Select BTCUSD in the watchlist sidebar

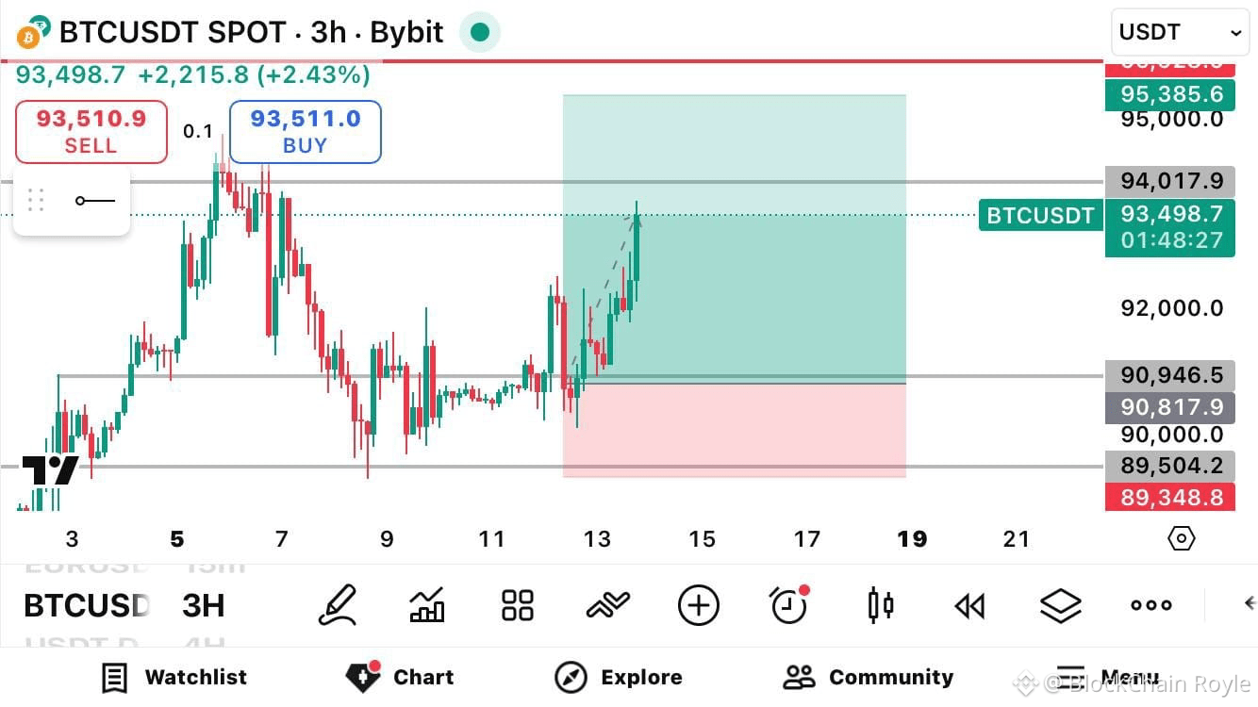coord(85,604)
